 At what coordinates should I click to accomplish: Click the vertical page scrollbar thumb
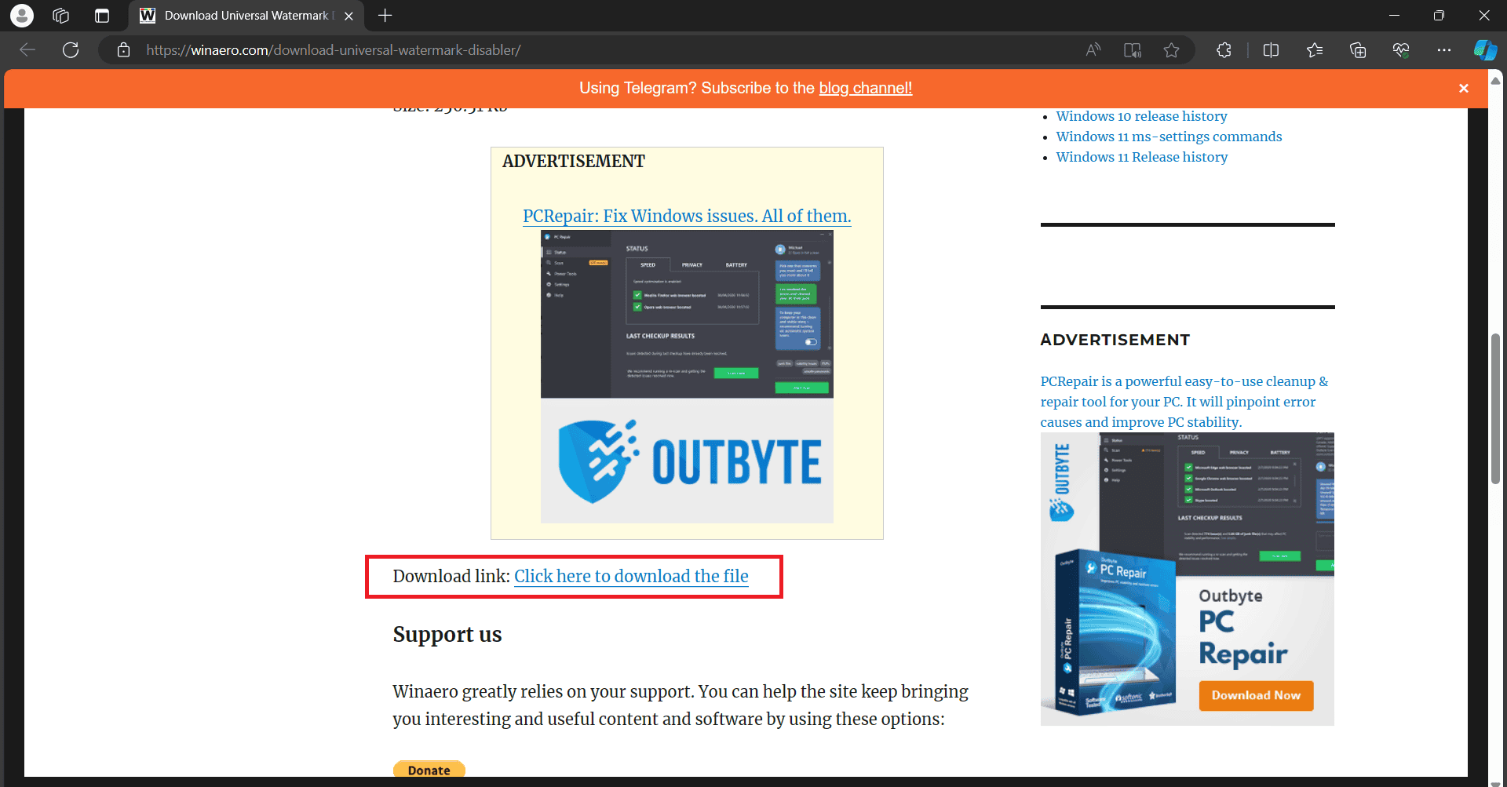pyautogui.click(x=1496, y=408)
